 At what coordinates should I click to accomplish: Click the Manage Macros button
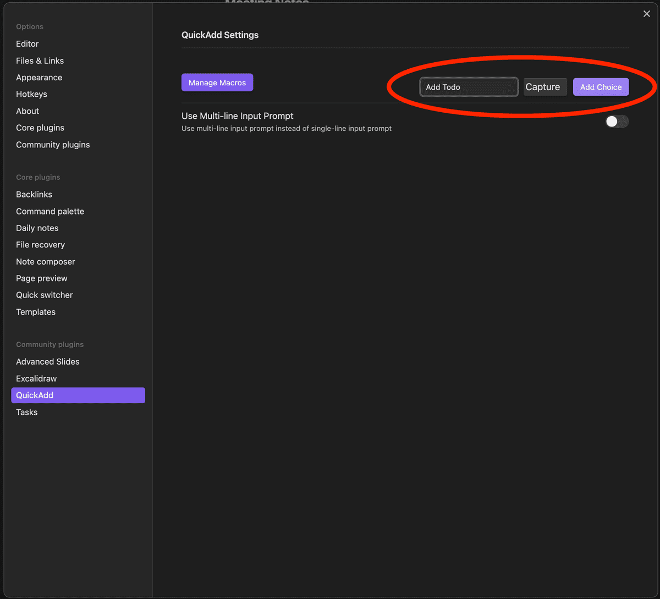click(217, 83)
